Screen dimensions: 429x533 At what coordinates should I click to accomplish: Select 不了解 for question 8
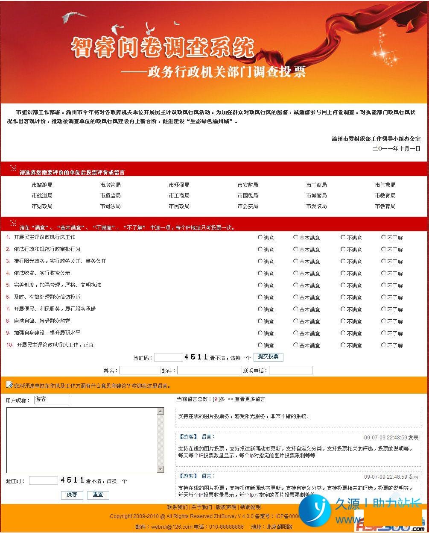point(383,321)
